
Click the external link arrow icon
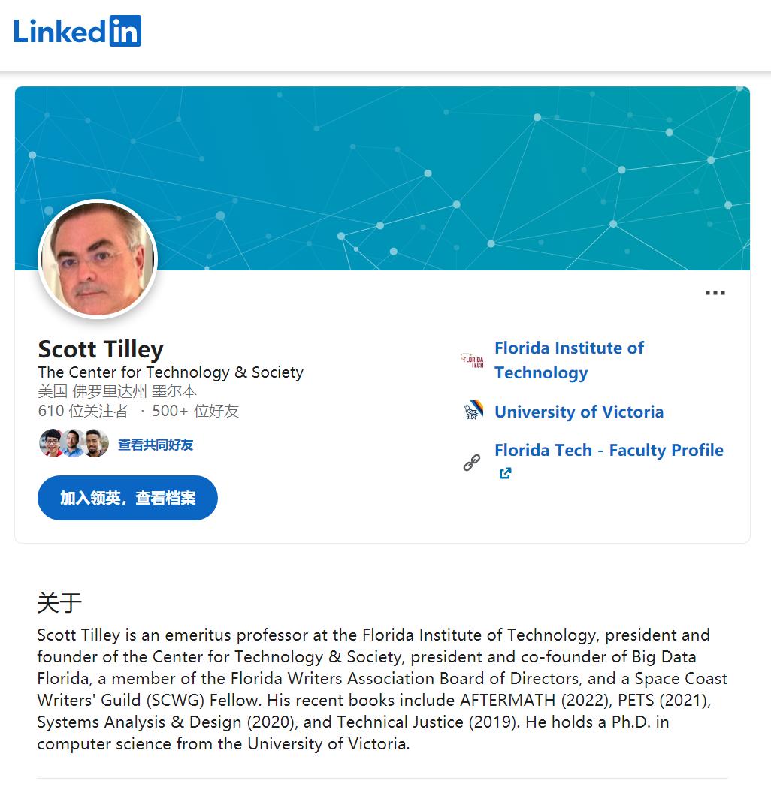(x=506, y=473)
